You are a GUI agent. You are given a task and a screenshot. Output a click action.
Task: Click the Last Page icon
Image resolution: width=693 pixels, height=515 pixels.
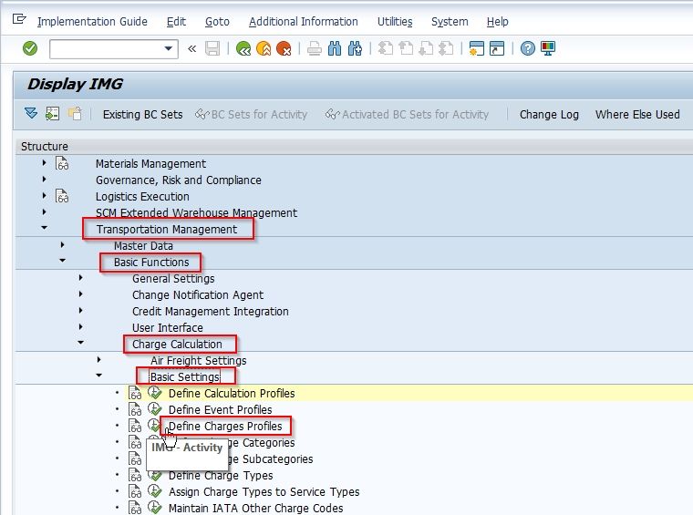(446, 48)
